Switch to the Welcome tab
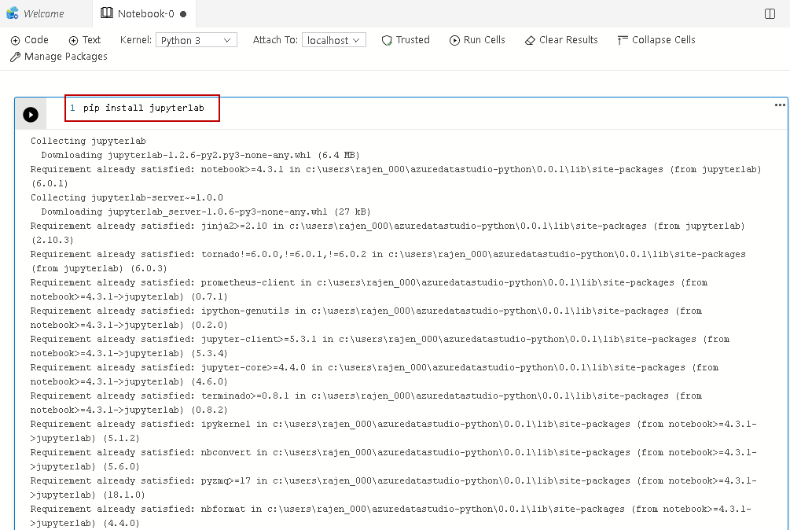 (x=43, y=13)
